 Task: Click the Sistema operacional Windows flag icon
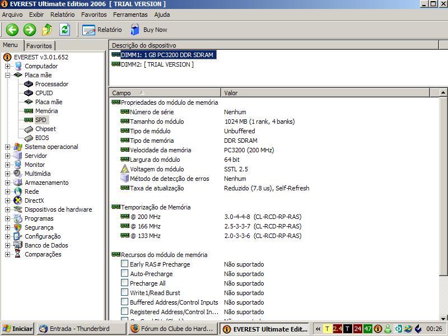18,147
